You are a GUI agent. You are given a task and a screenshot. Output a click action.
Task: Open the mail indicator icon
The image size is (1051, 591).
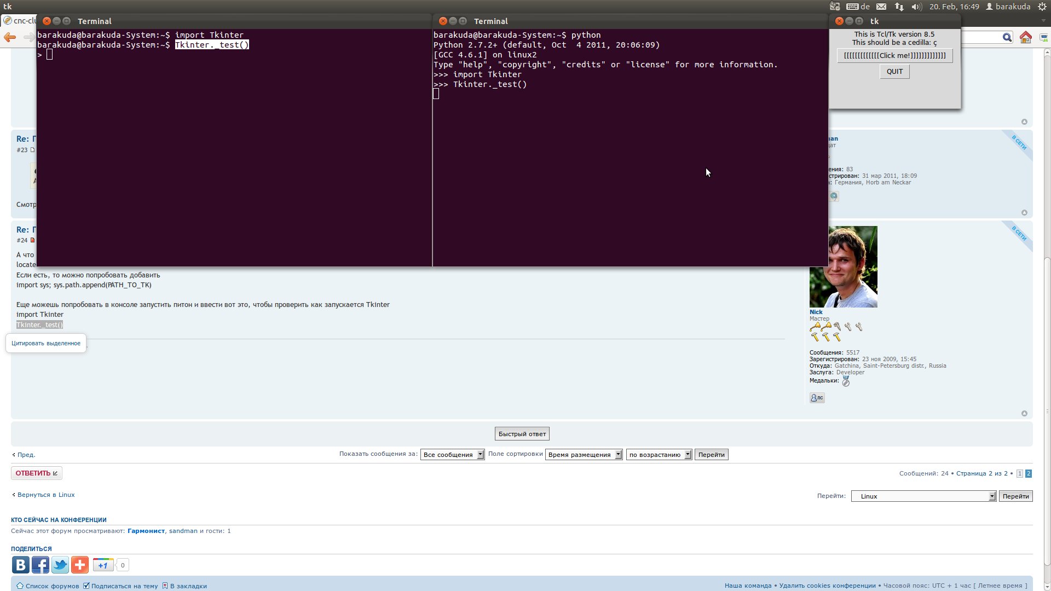click(x=881, y=7)
